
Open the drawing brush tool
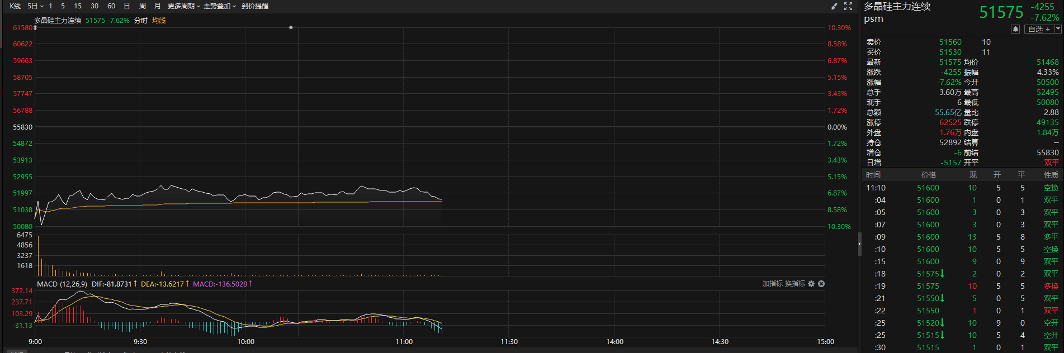[834, 6]
